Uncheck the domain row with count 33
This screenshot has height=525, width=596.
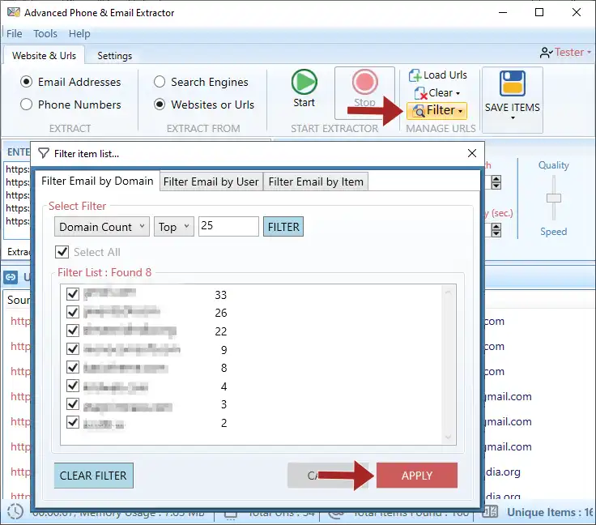pyautogui.click(x=73, y=294)
